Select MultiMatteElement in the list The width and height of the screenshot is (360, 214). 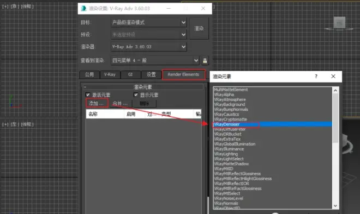[x=231, y=90]
